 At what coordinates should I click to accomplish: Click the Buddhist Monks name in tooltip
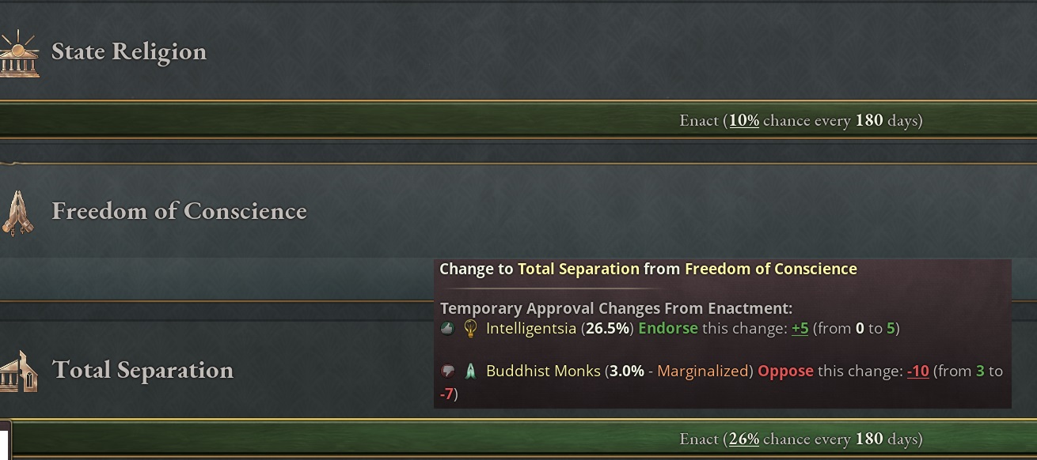click(x=543, y=371)
